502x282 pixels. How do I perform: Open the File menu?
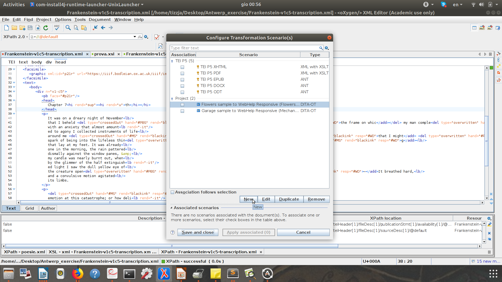[x=5, y=20]
